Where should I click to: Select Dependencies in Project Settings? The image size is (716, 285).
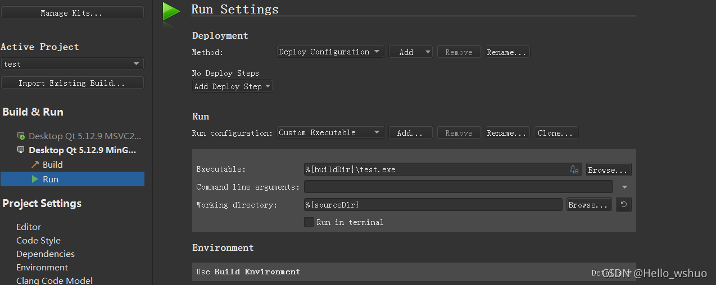(x=46, y=254)
